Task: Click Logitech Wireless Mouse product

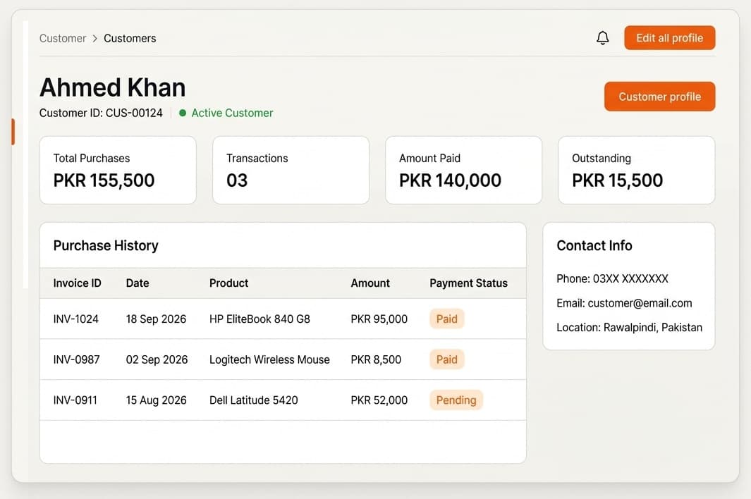Action: click(x=269, y=359)
